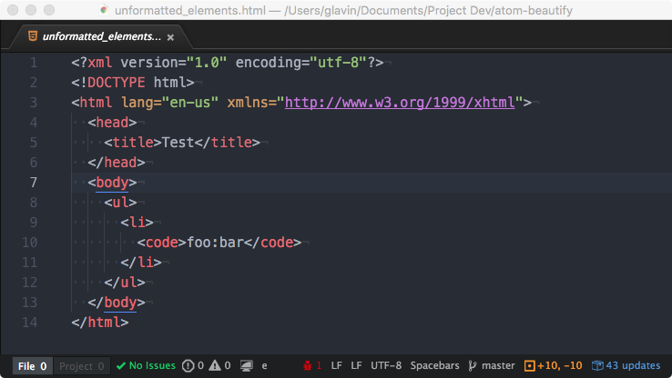Open the Spacebars grammar selector
Image resolution: width=672 pixels, height=378 pixels.
click(434, 365)
